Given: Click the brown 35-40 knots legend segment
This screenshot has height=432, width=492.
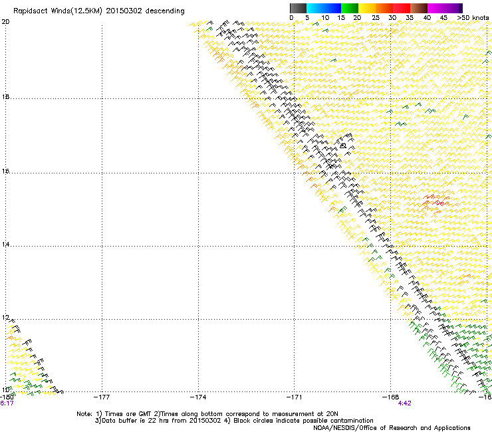Looking at the screenshot, I should 419,8.
